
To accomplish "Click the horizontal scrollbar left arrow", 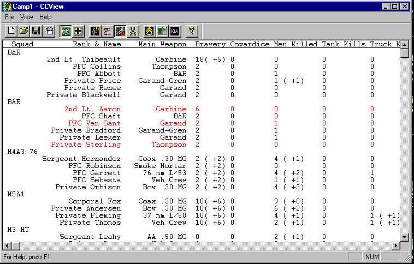I will 7,246.
